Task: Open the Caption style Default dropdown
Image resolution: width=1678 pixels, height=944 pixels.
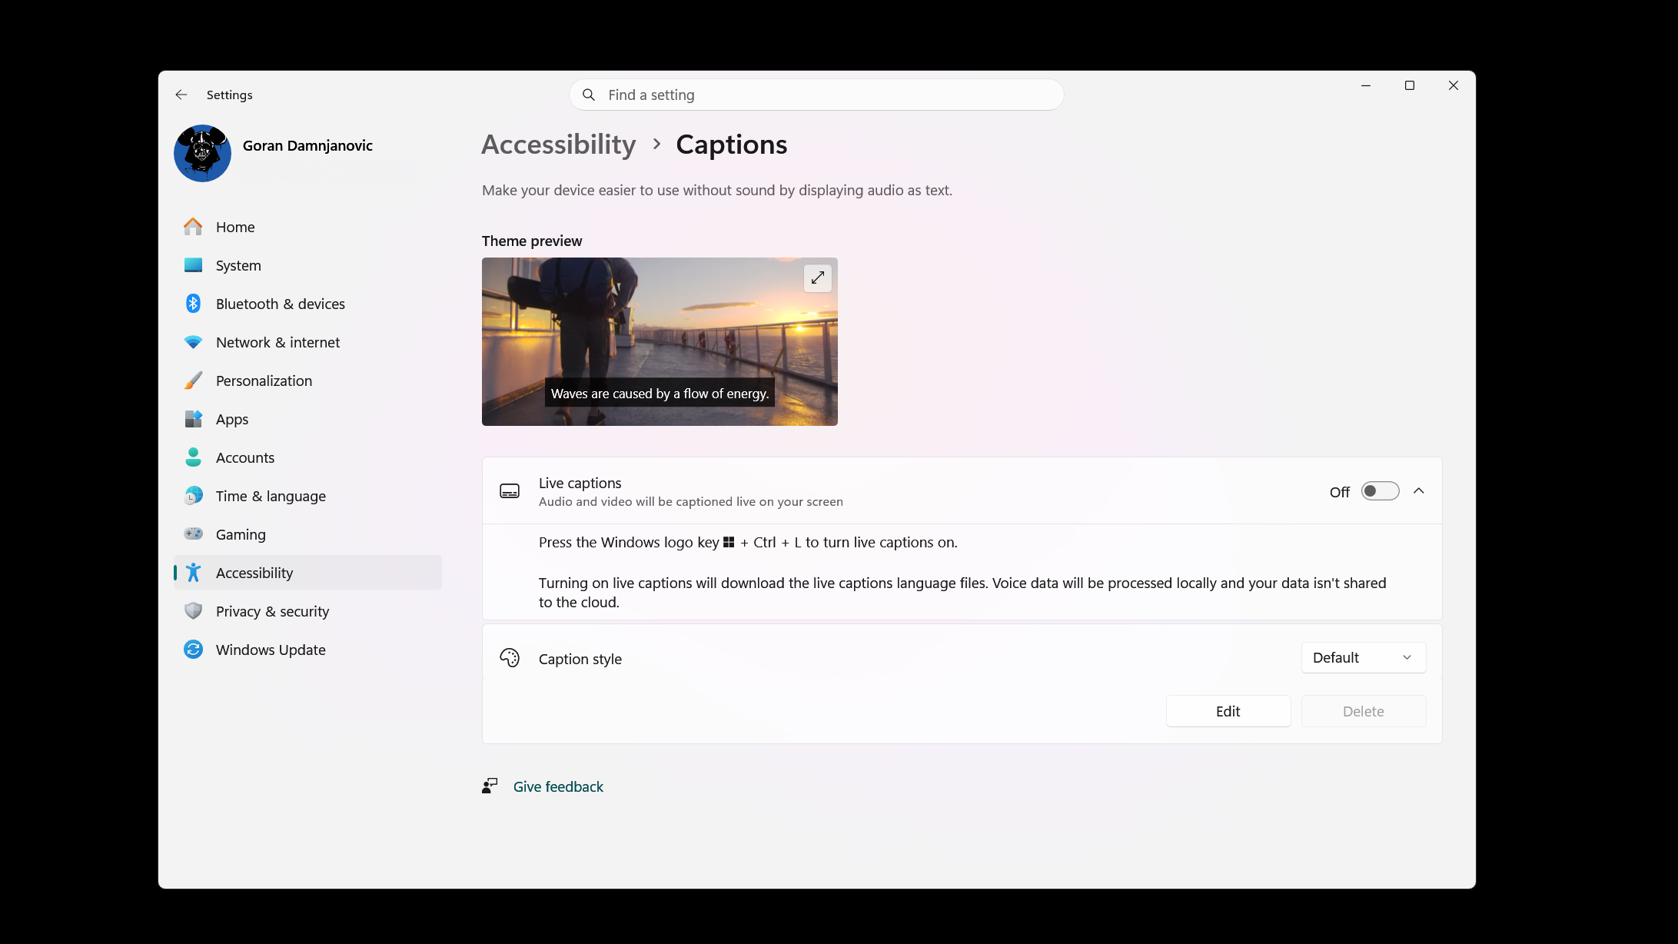Action: pyautogui.click(x=1363, y=658)
